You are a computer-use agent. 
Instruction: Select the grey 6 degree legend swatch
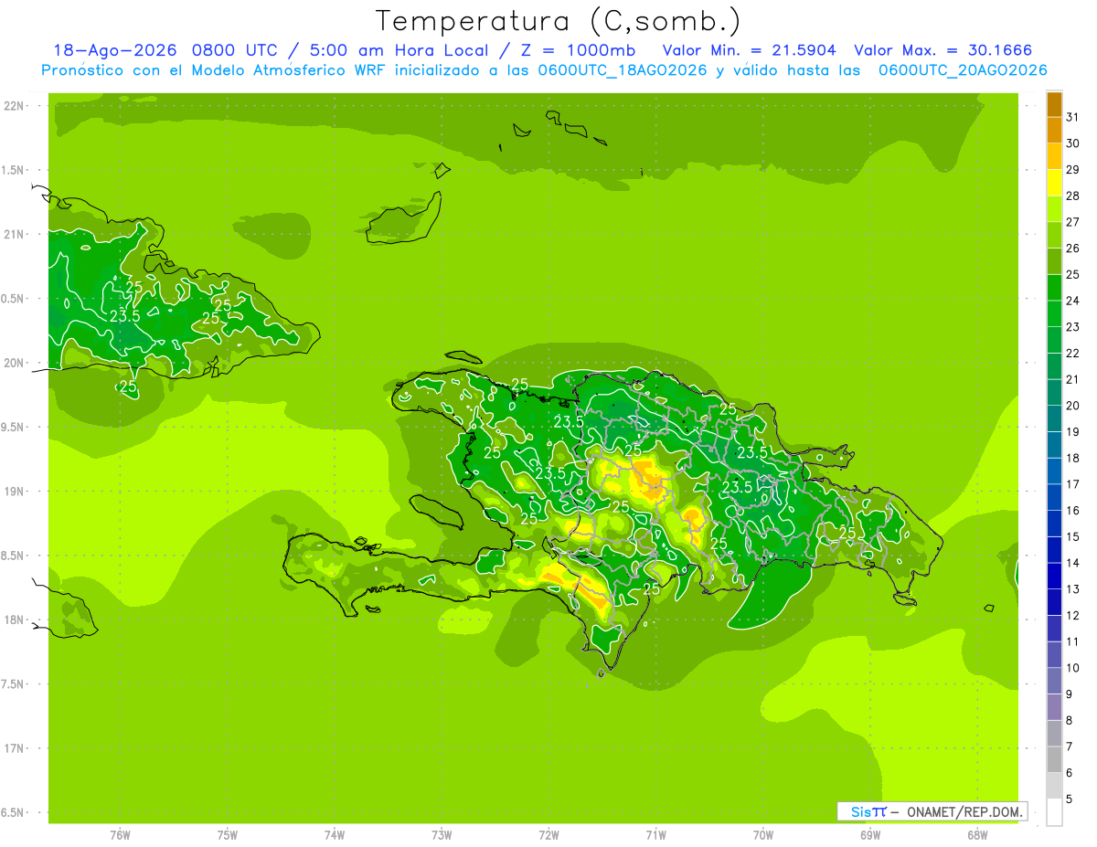click(x=1054, y=759)
